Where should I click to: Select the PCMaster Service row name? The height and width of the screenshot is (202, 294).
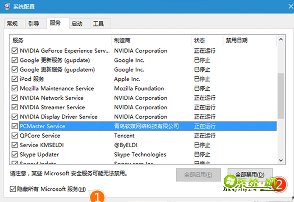[42, 126]
